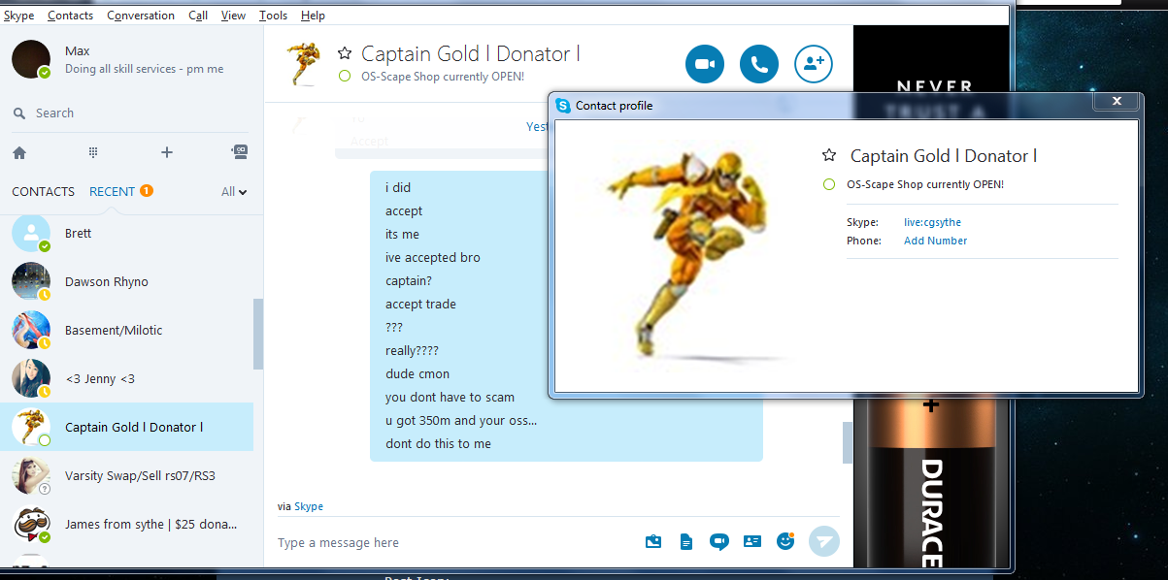Open the Help menu

pos(313,16)
